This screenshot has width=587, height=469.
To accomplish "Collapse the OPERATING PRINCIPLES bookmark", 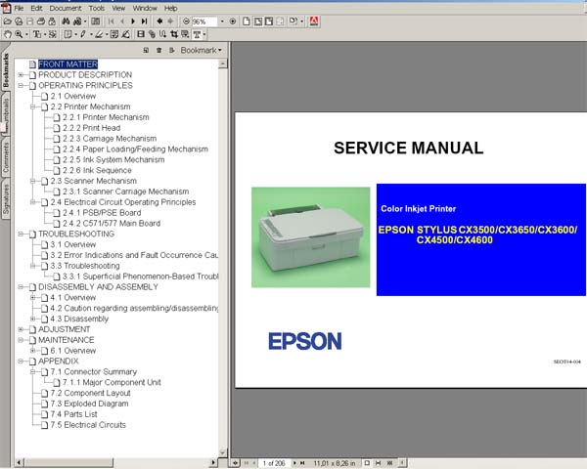I will click(21, 86).
